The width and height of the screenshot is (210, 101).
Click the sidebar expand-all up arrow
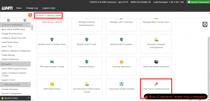coord(8,20)
